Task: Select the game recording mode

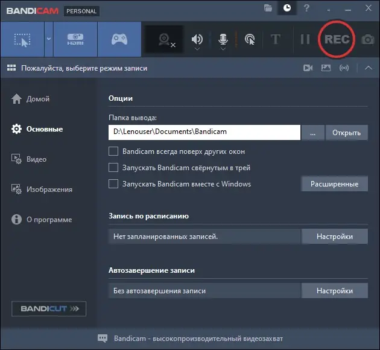Action: (119, 39)
